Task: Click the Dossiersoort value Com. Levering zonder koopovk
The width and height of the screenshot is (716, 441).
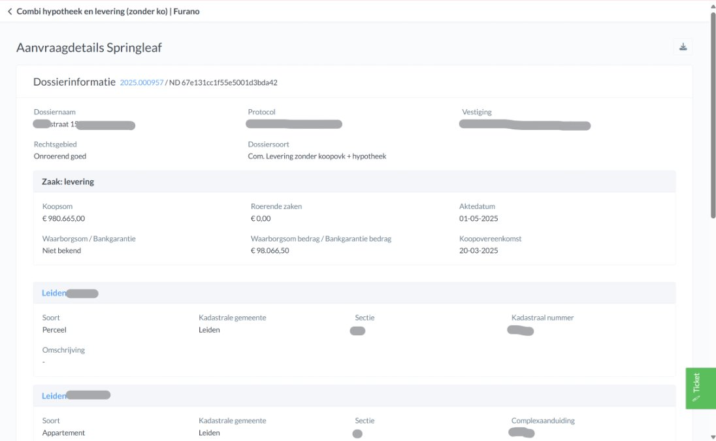Action: point(317,156)
